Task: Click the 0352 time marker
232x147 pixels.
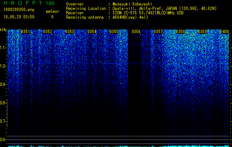Action: [48, 32]
